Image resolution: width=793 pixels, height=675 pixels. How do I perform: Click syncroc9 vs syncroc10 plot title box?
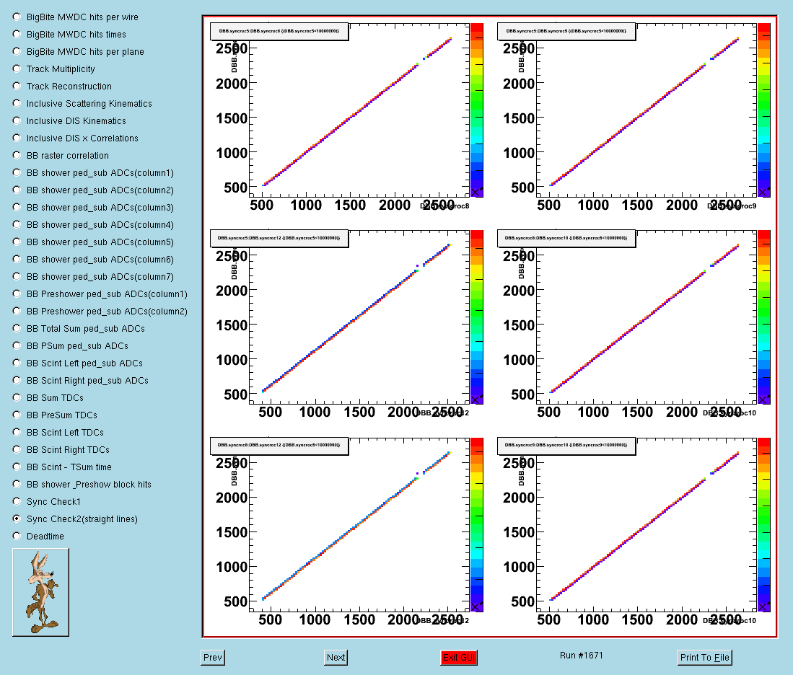(x=566, y=446)
